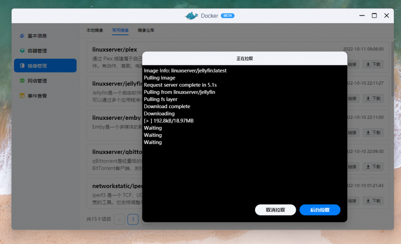Click 链接 button in the networkstatic/iperf3 row
Screen dimensions: 401x244
click(353, 201)
